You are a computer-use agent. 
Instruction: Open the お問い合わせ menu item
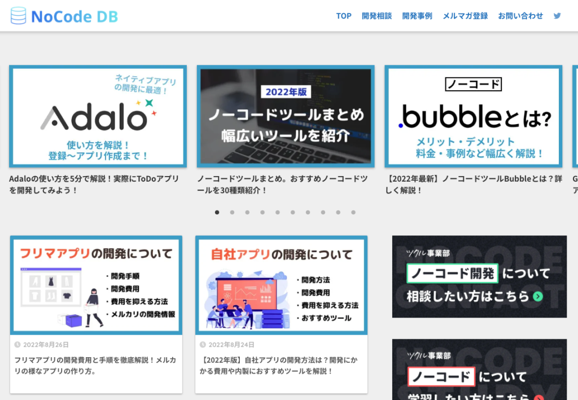pyautogui.click(x=520, y=16)
